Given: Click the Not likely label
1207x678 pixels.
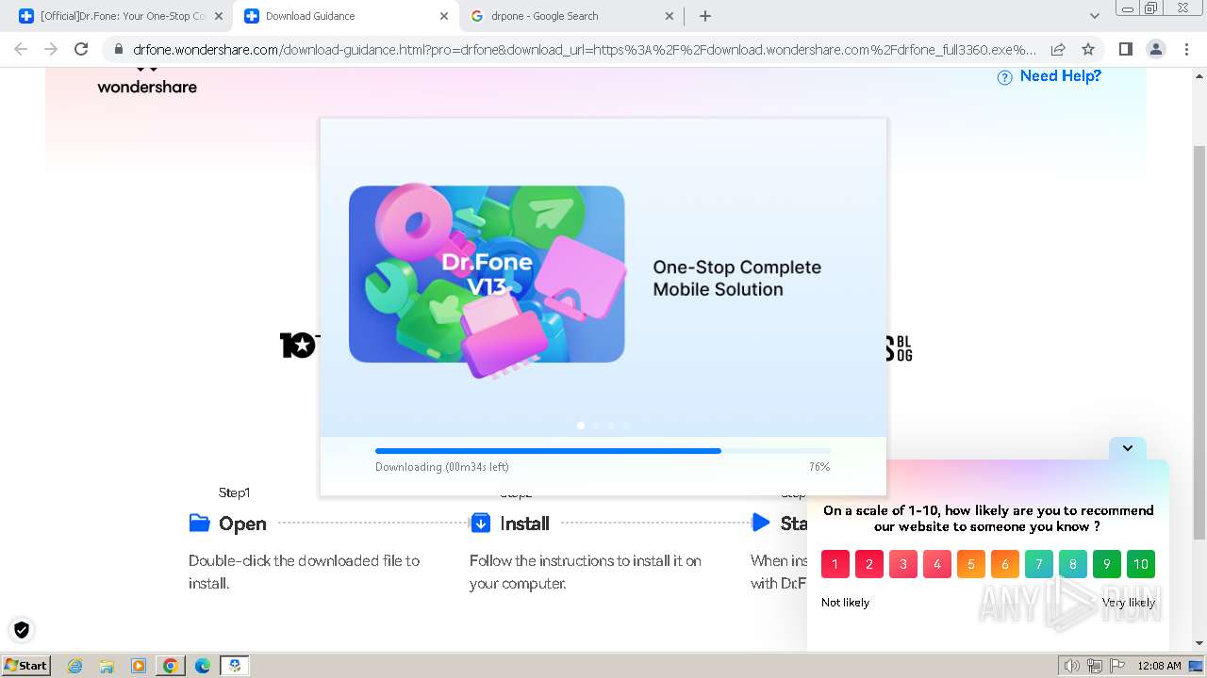Looking at the screenshot, I should pyautogui.click(x=845, y=603).
